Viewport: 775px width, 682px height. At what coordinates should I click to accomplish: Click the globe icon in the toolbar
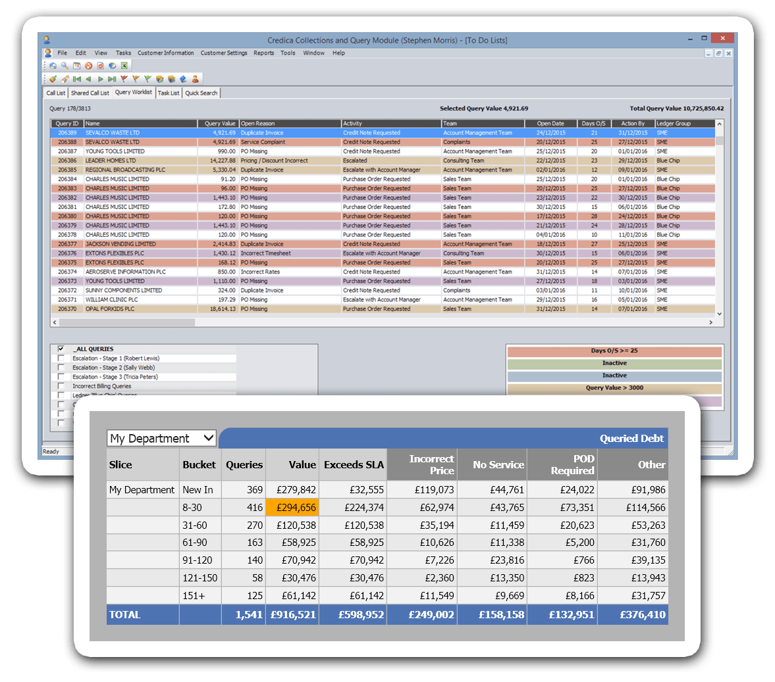112,65
